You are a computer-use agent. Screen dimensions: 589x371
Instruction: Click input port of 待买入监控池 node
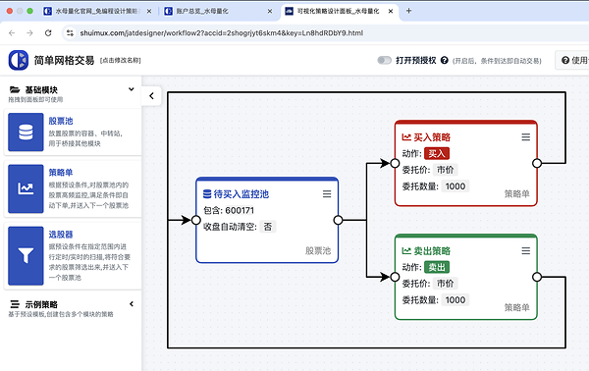coord(195,220)
